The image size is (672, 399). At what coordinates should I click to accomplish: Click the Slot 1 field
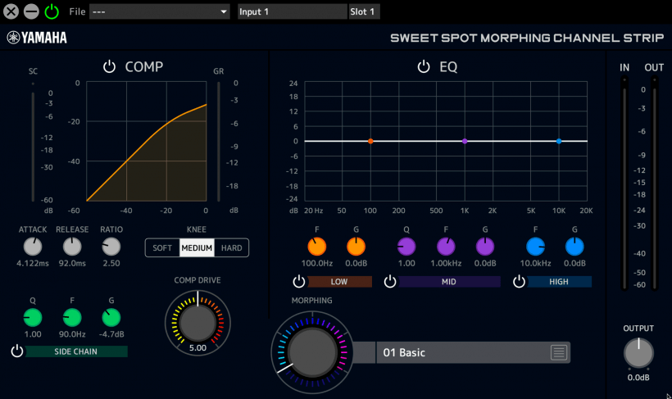coord(364,11)
